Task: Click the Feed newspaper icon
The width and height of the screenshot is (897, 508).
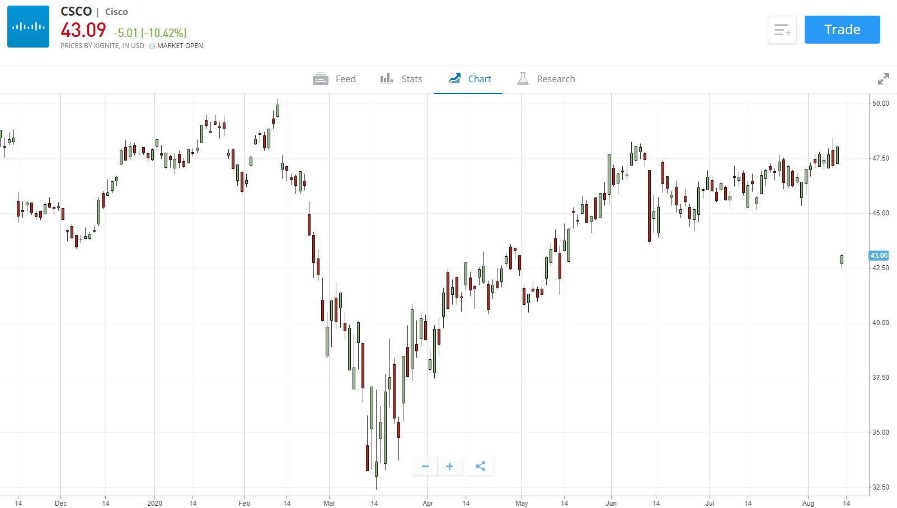Action: point(321,79)
